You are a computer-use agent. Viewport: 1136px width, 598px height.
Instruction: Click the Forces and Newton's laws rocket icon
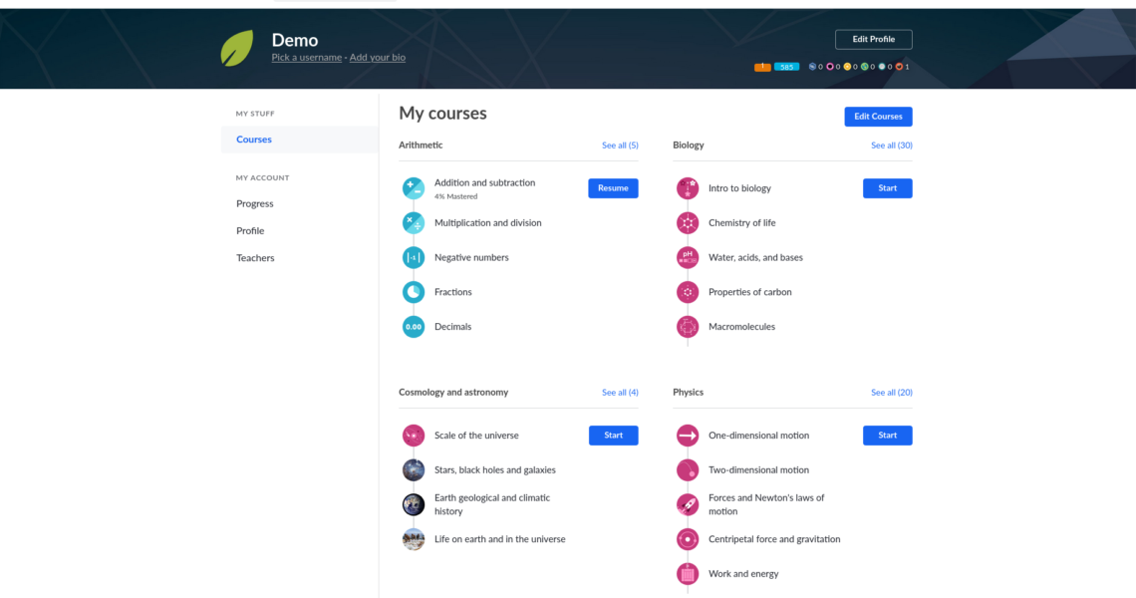(x=688, y=504)
